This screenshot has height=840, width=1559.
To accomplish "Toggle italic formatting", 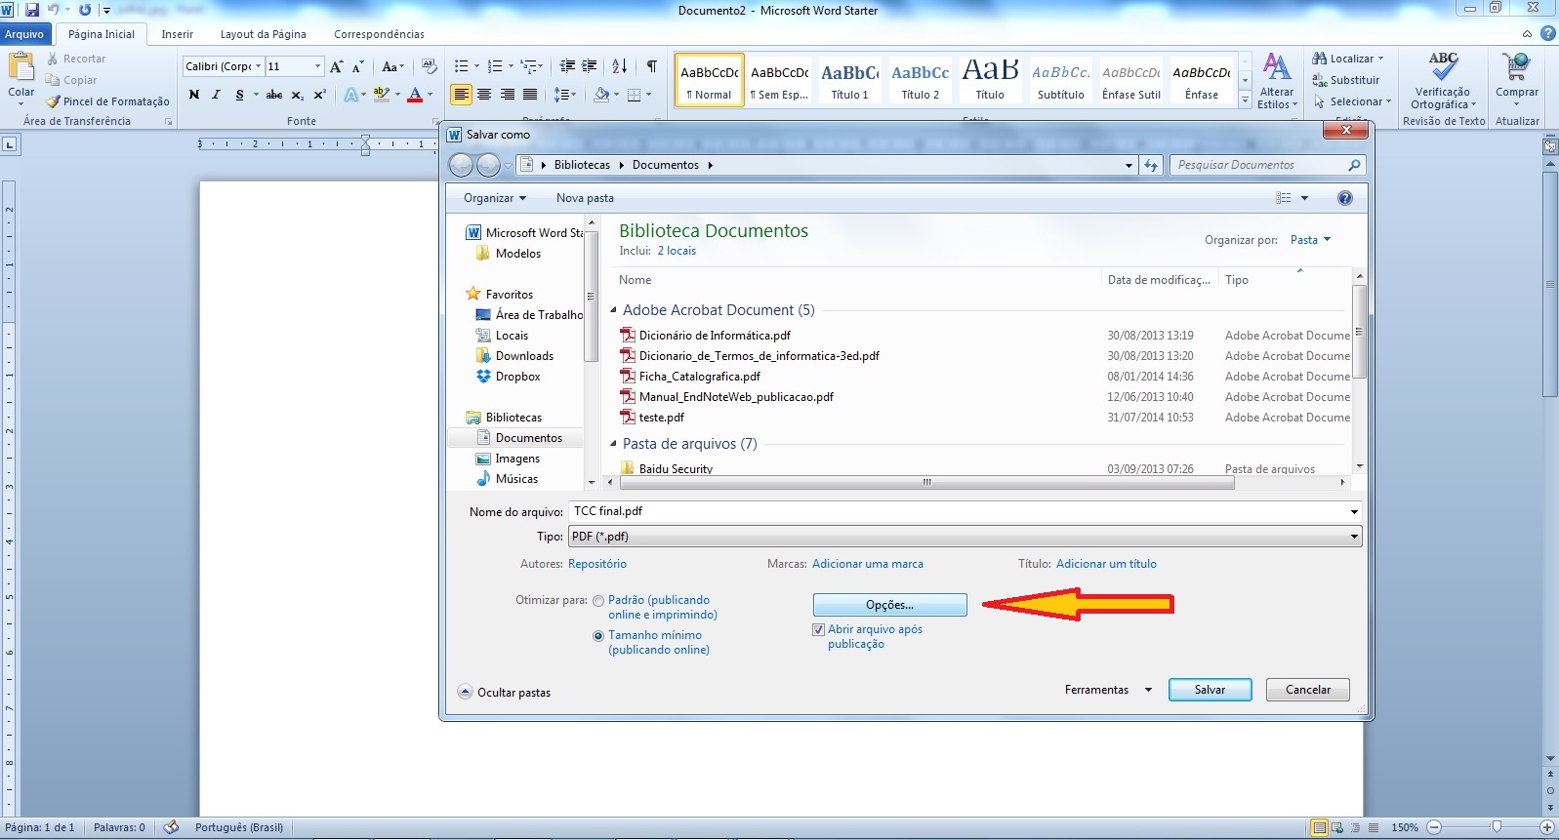I will click(216, 95).
